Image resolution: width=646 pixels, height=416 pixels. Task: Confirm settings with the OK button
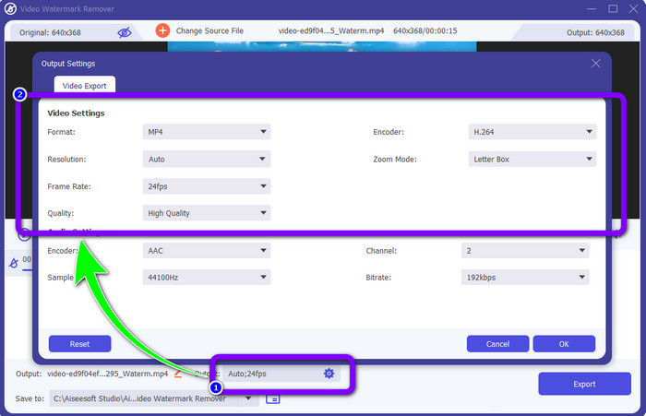coord(564,343)
